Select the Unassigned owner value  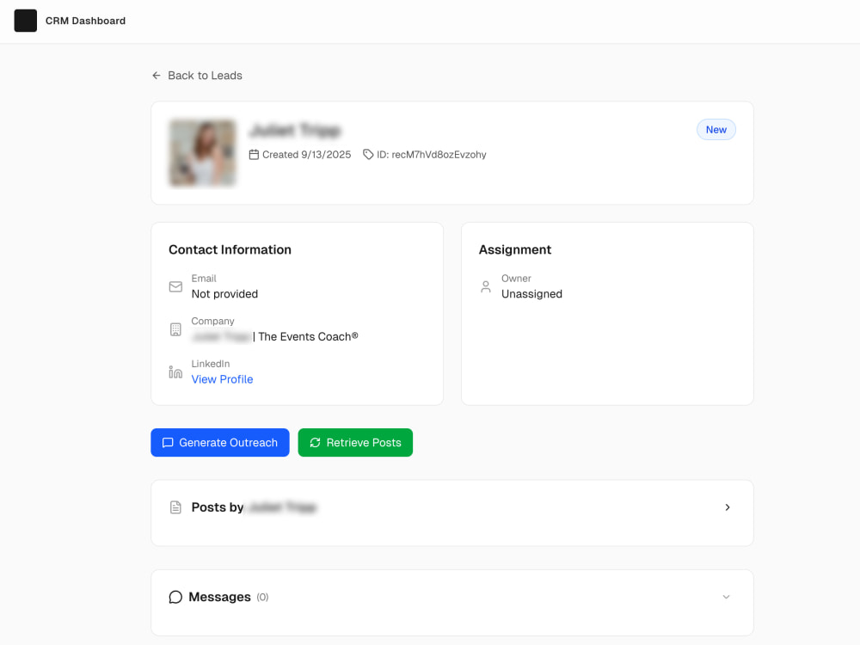pos(532,294)
